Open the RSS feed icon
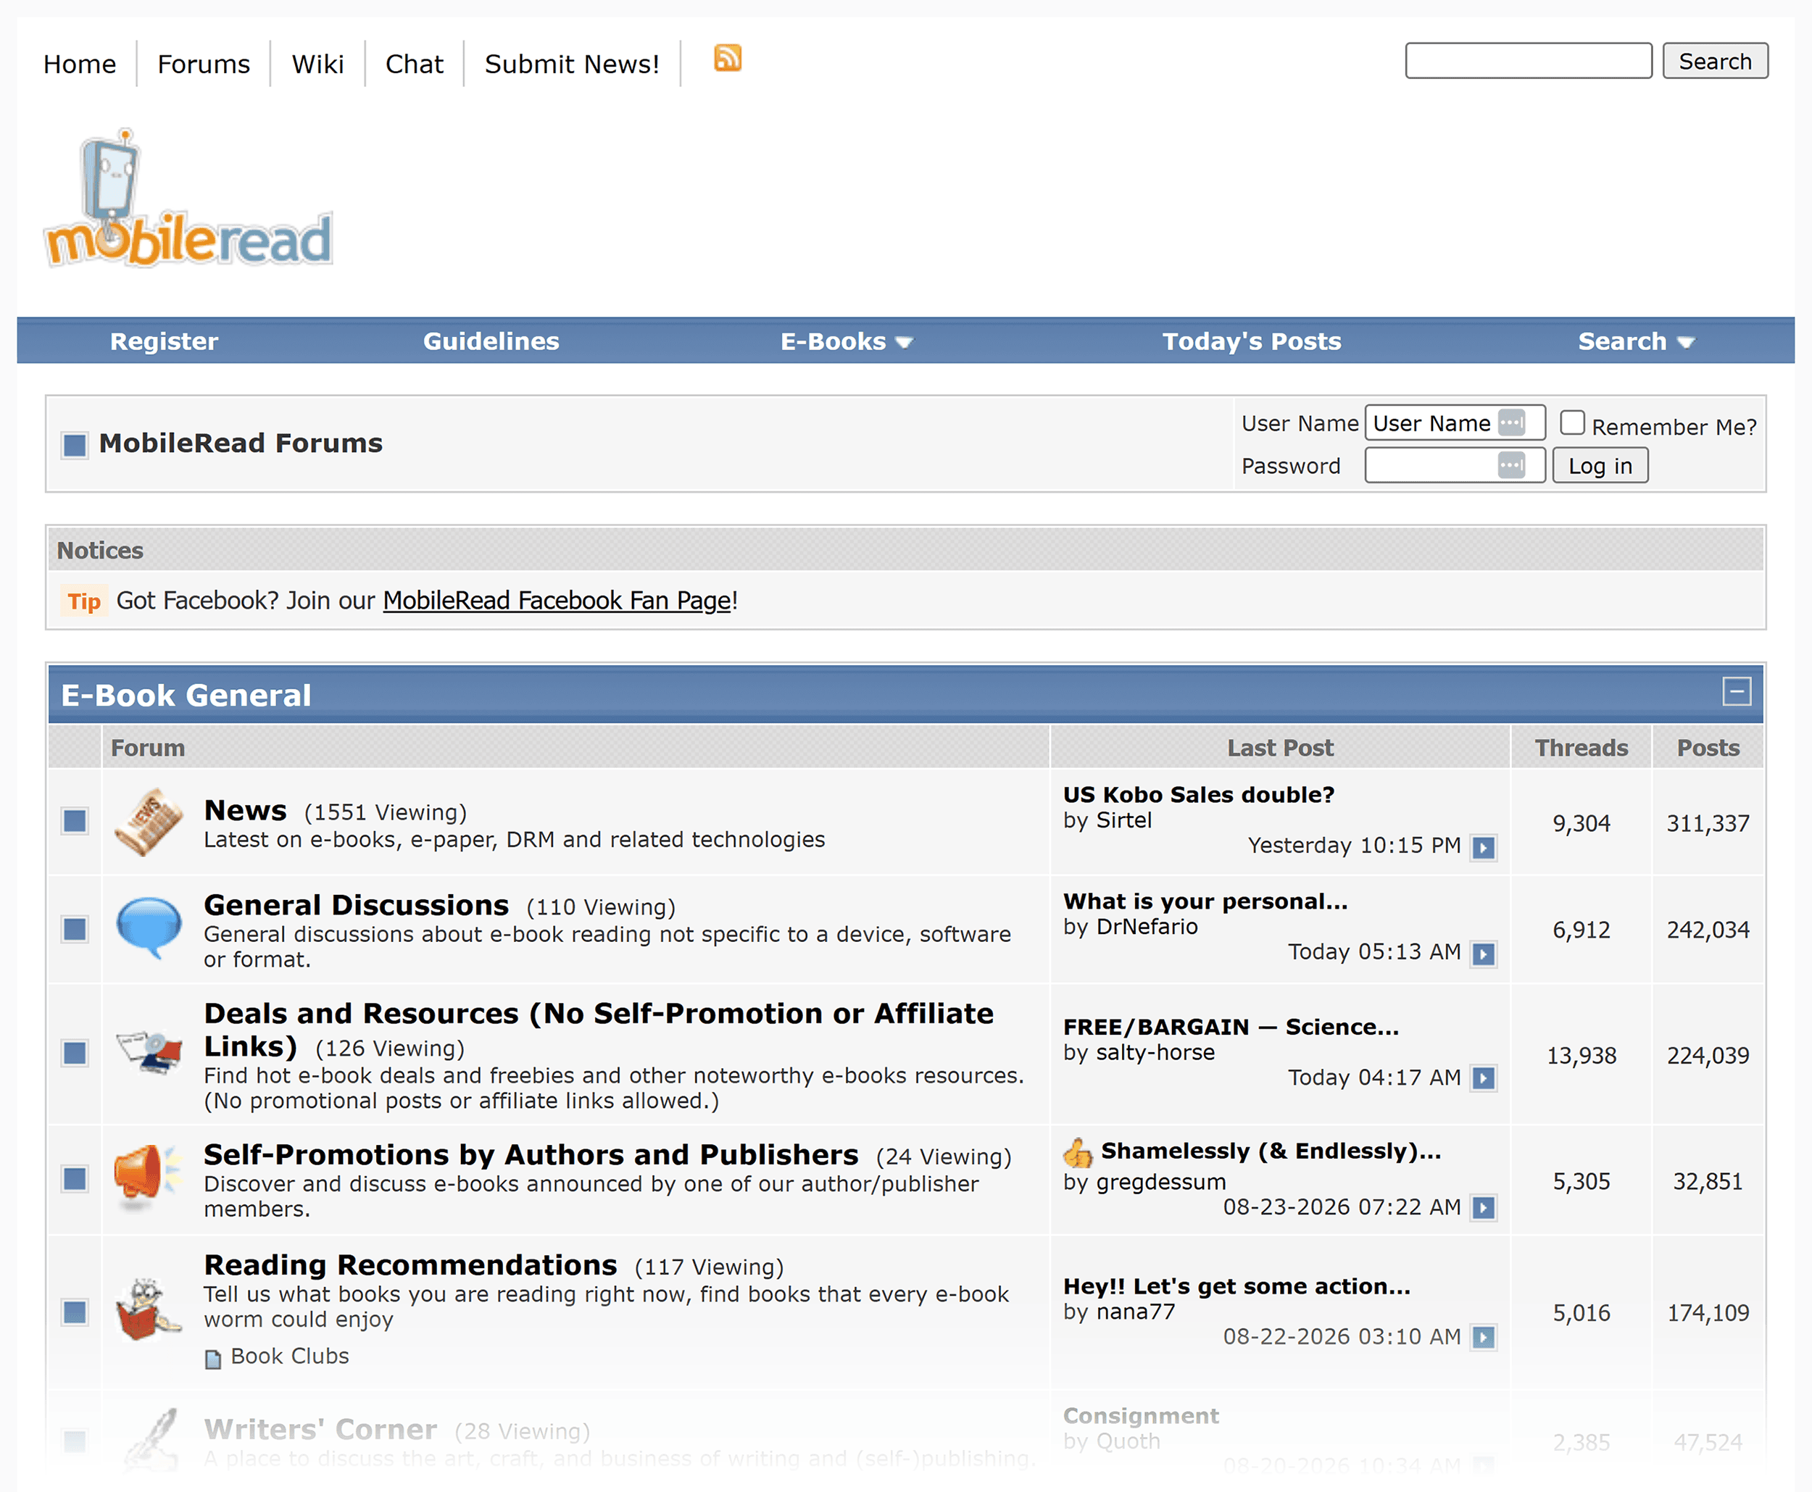1812x1492 pixels. point(727,59)
